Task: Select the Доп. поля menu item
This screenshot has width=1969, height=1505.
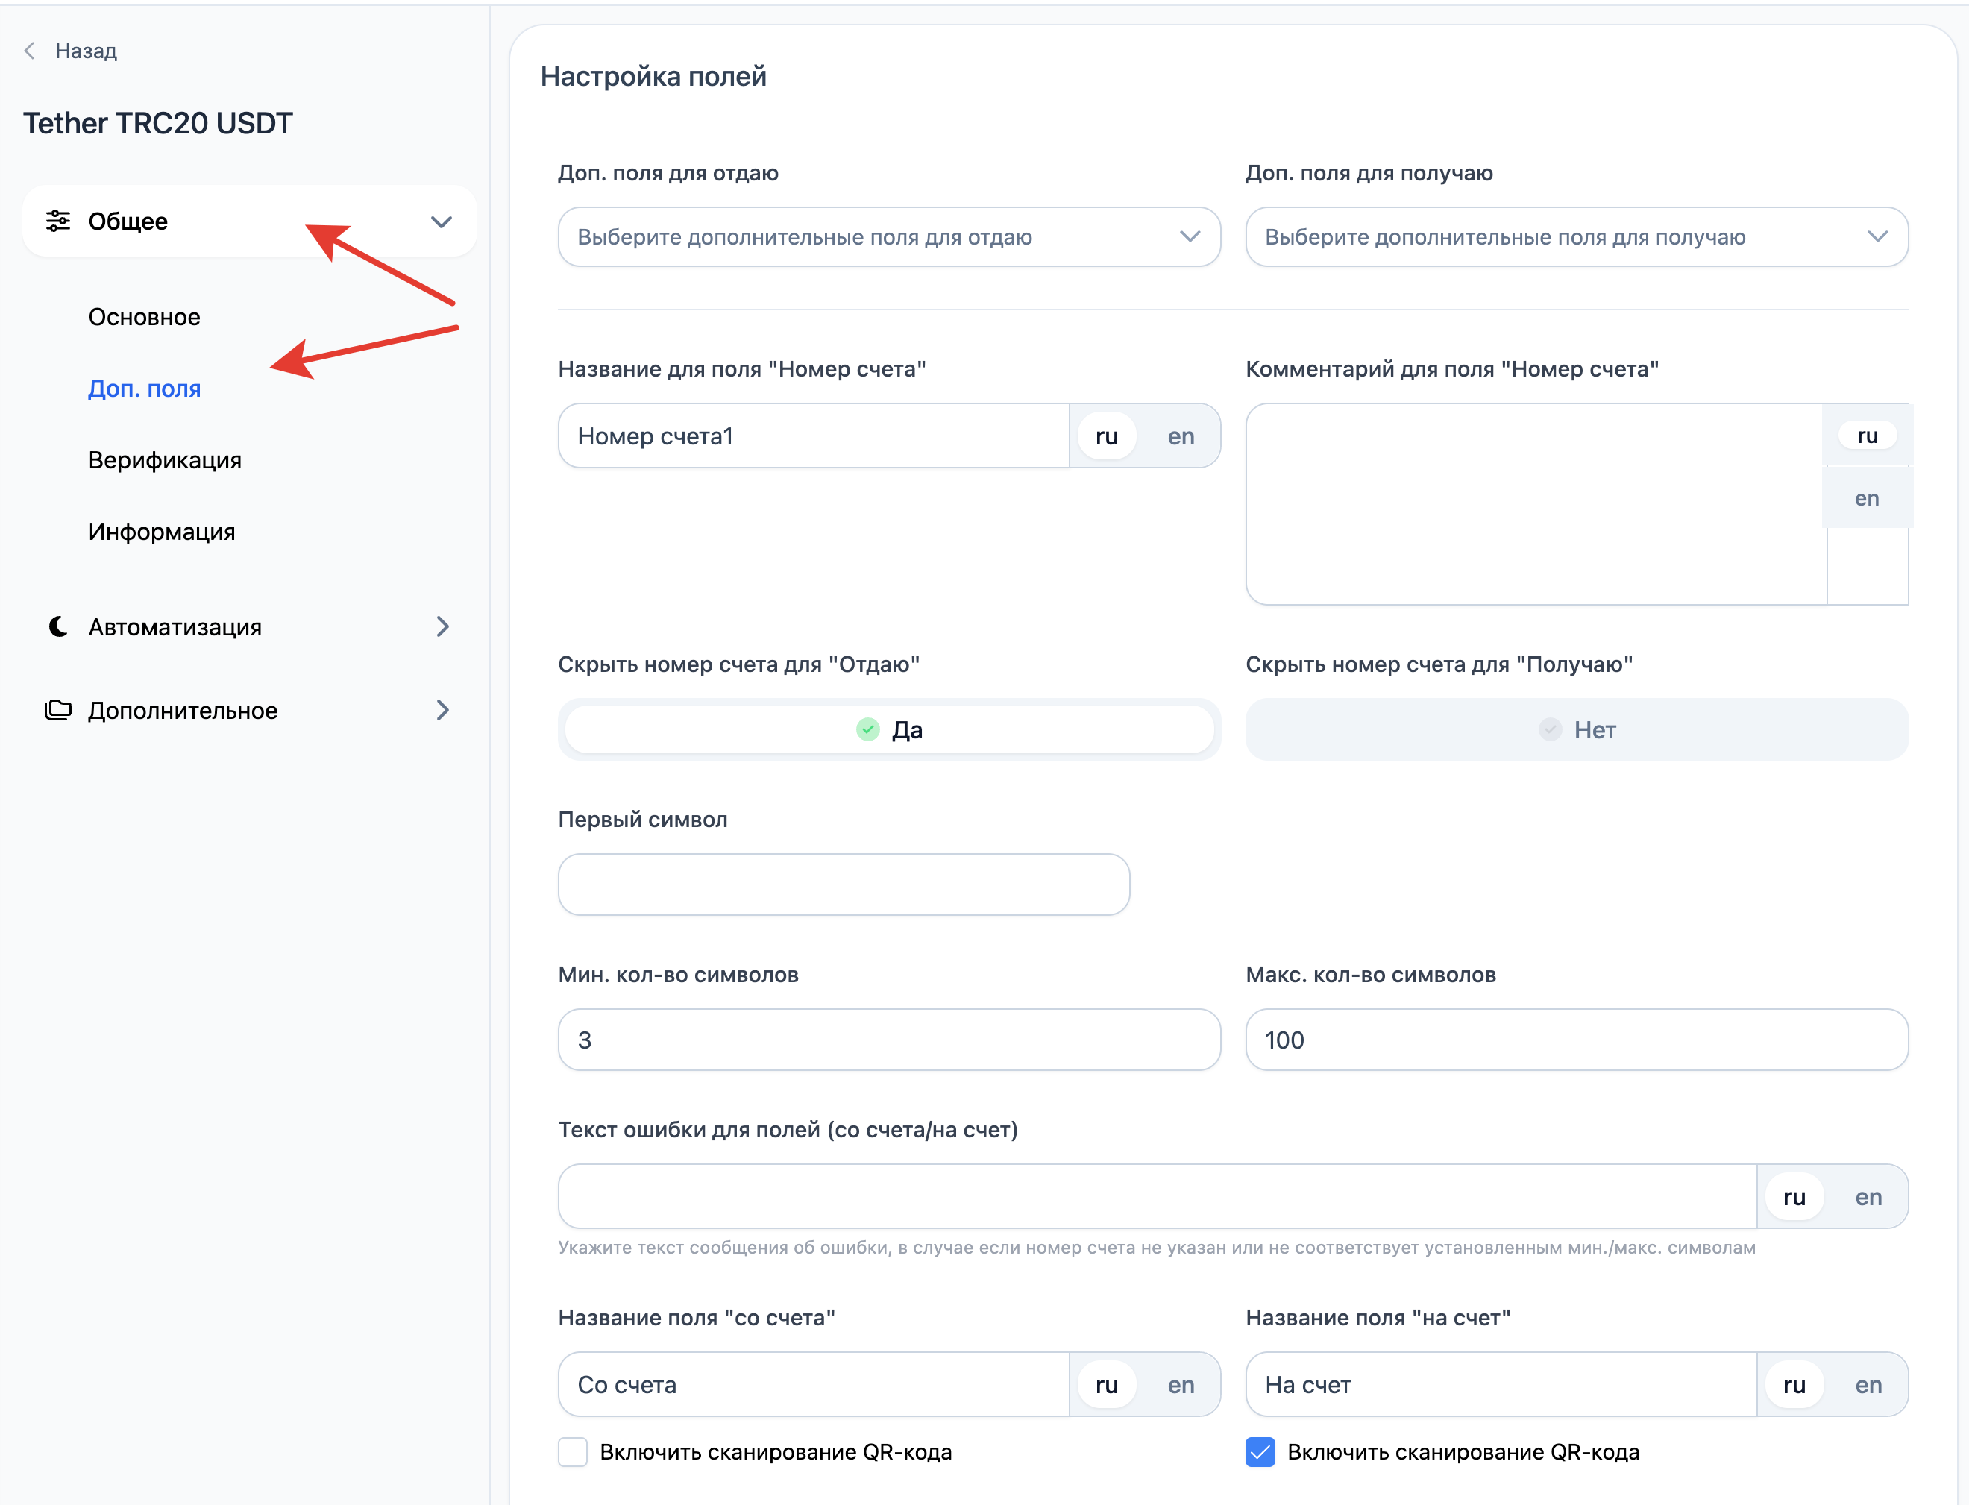Action: click(144, 389)
